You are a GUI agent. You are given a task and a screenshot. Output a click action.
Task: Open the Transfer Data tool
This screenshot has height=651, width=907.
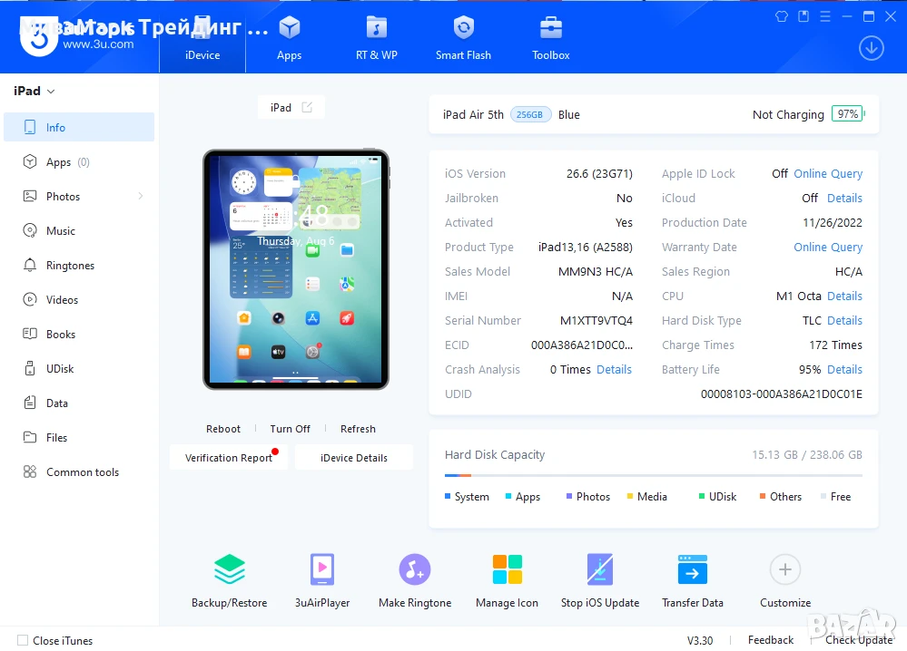[693, 569]
